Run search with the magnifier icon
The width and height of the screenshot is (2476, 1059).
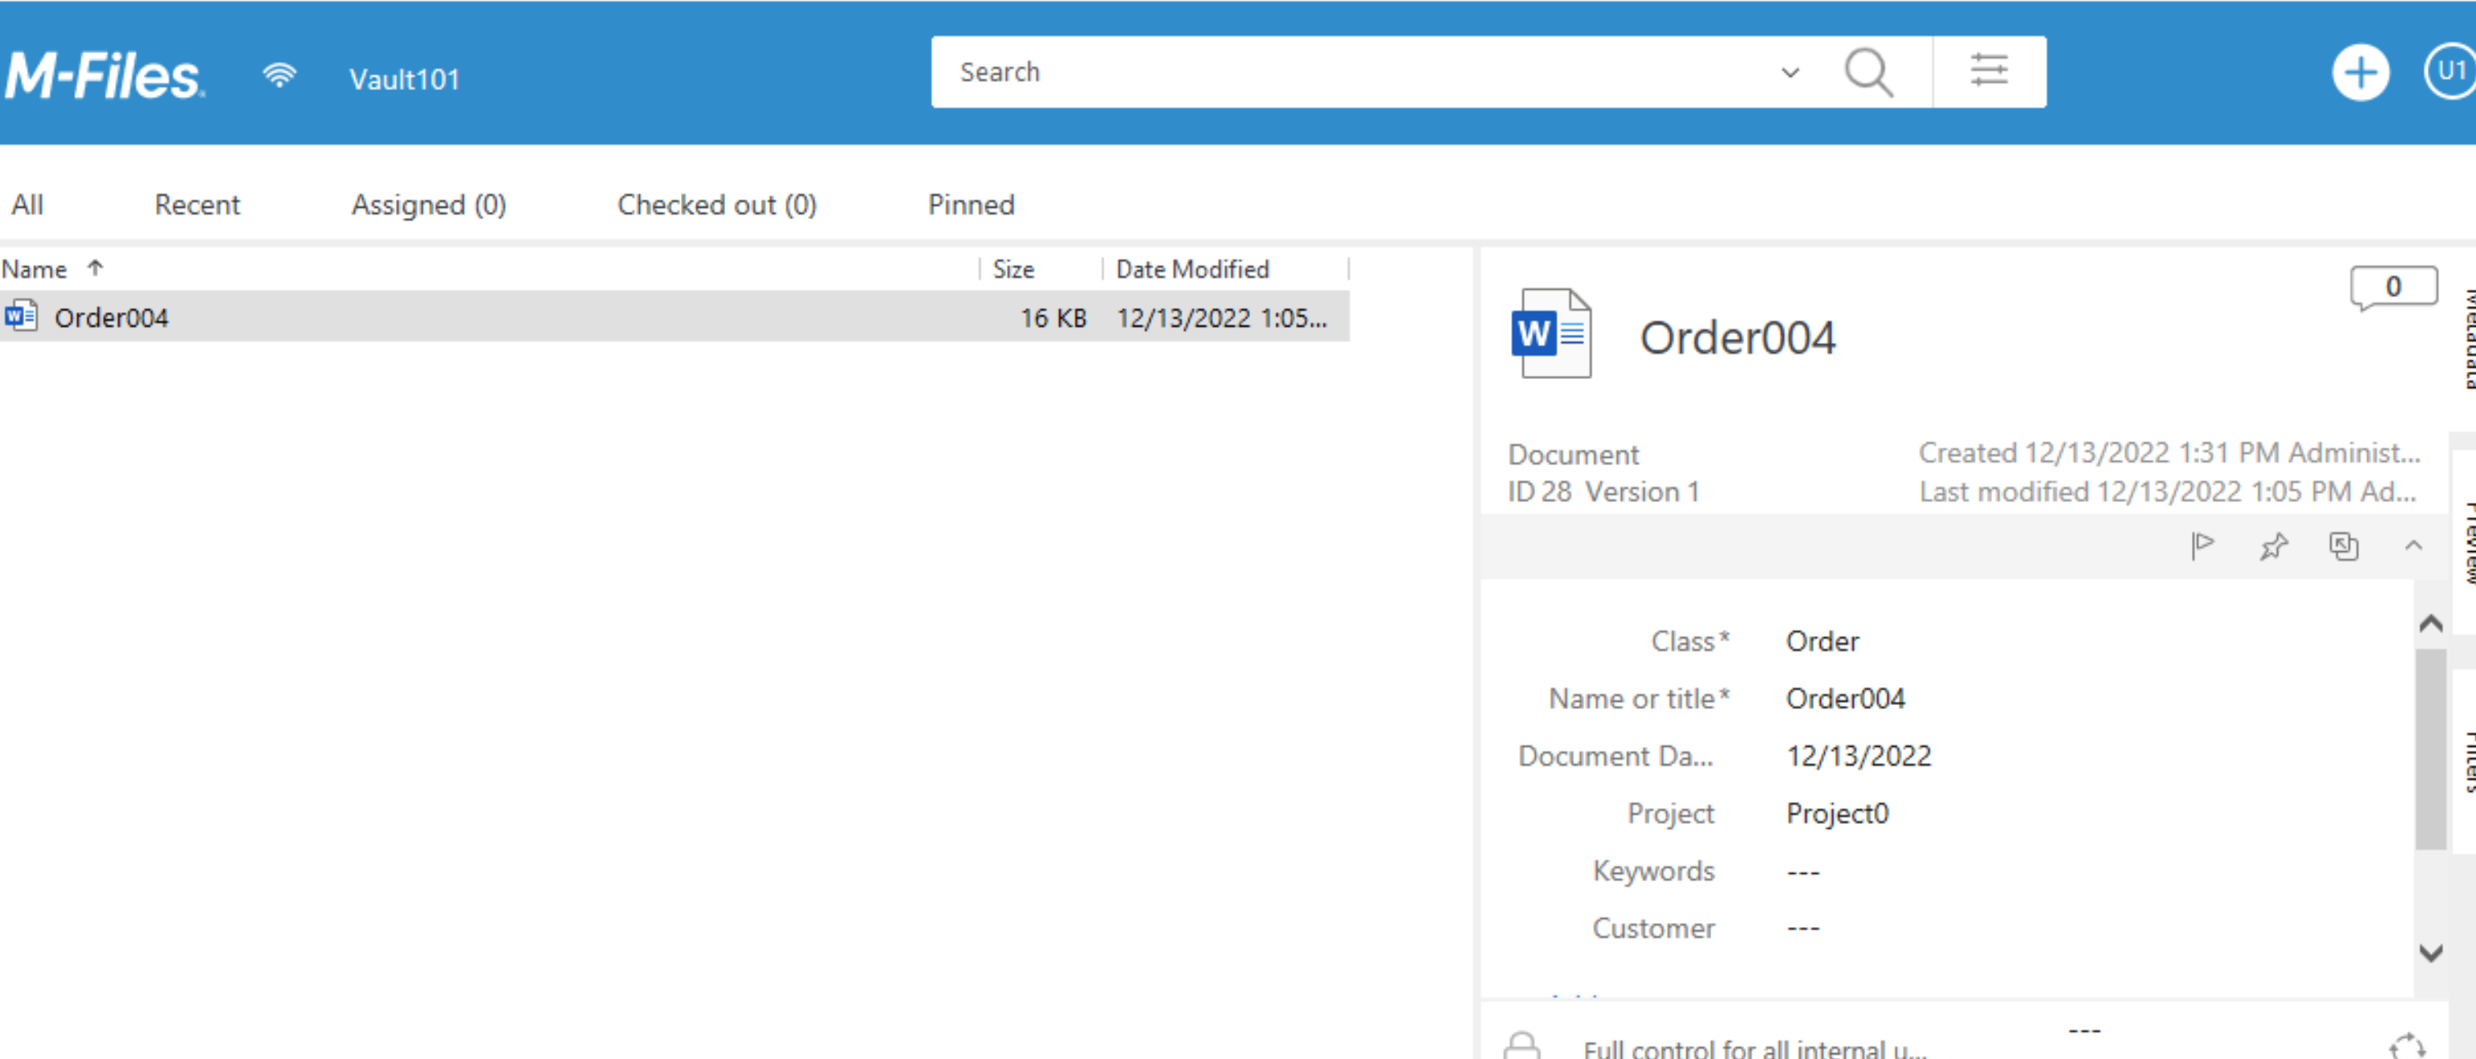point(1868,72)
